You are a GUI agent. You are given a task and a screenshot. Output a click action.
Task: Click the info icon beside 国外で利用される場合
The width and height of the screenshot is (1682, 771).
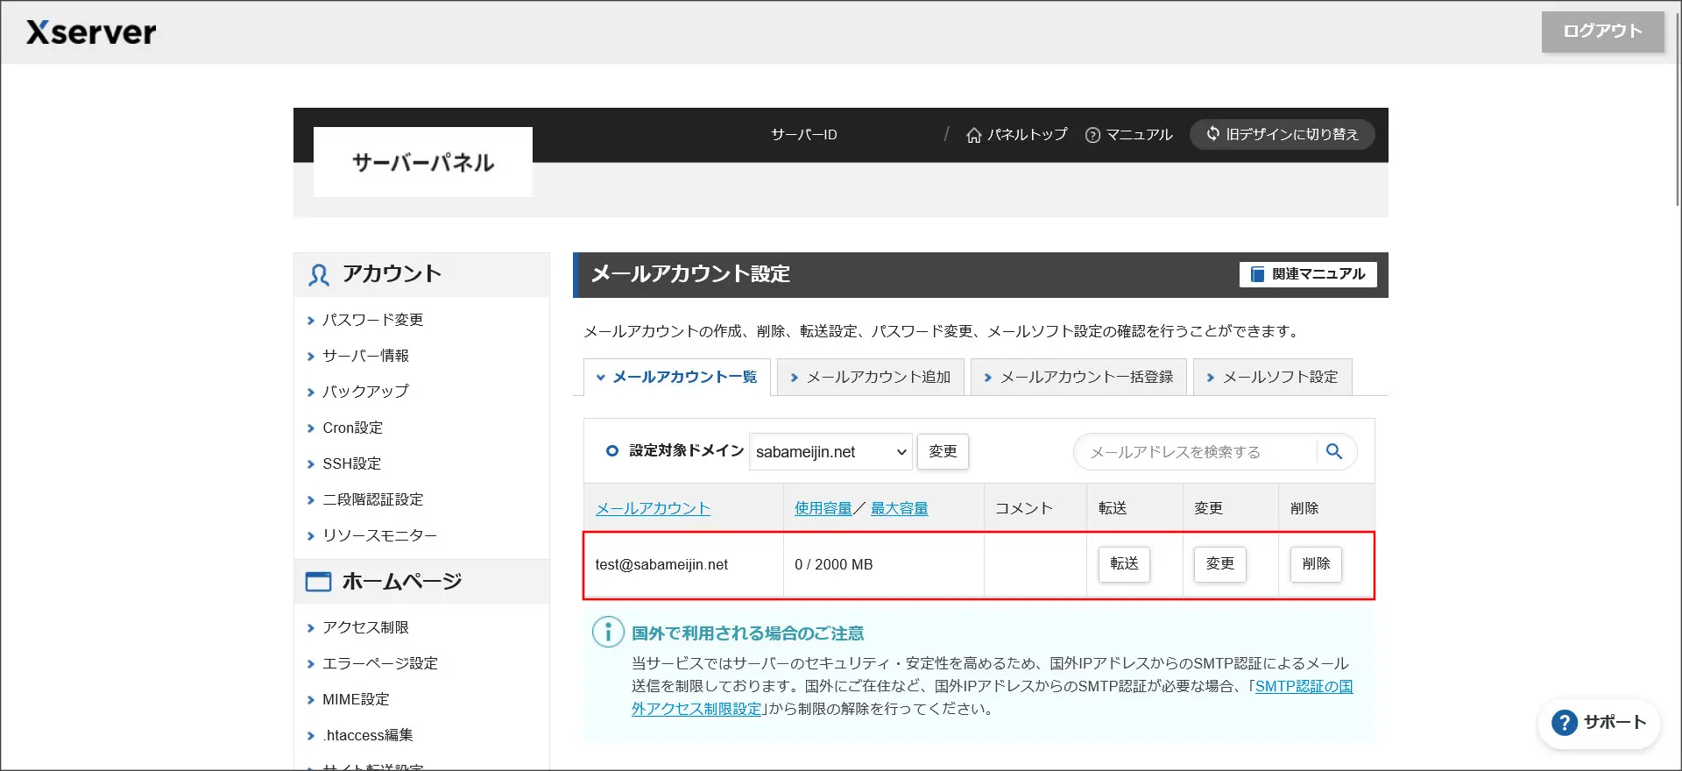point(608,632)
